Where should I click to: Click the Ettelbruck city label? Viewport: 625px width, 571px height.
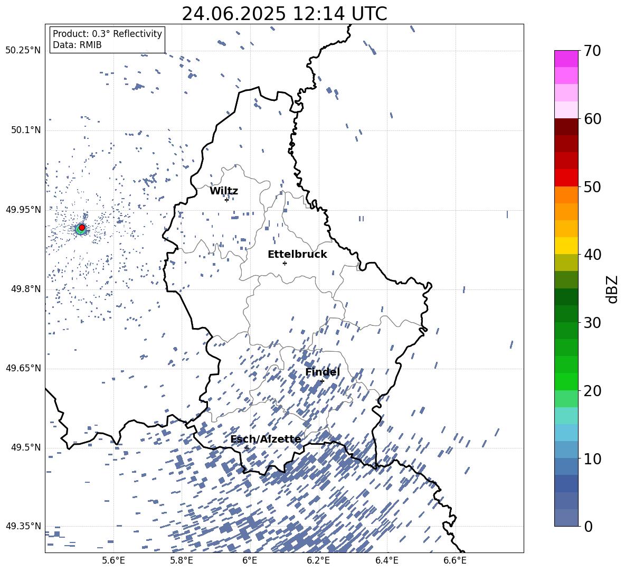(297, 255)
